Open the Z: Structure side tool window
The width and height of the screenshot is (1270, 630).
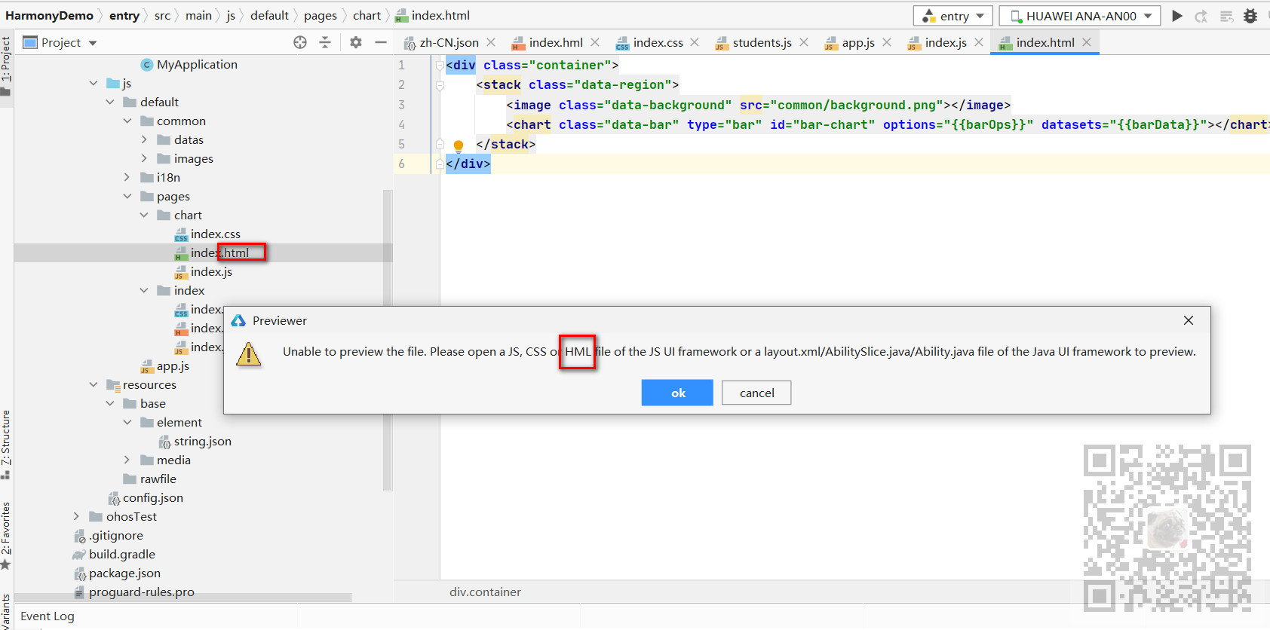click(6, 445)
